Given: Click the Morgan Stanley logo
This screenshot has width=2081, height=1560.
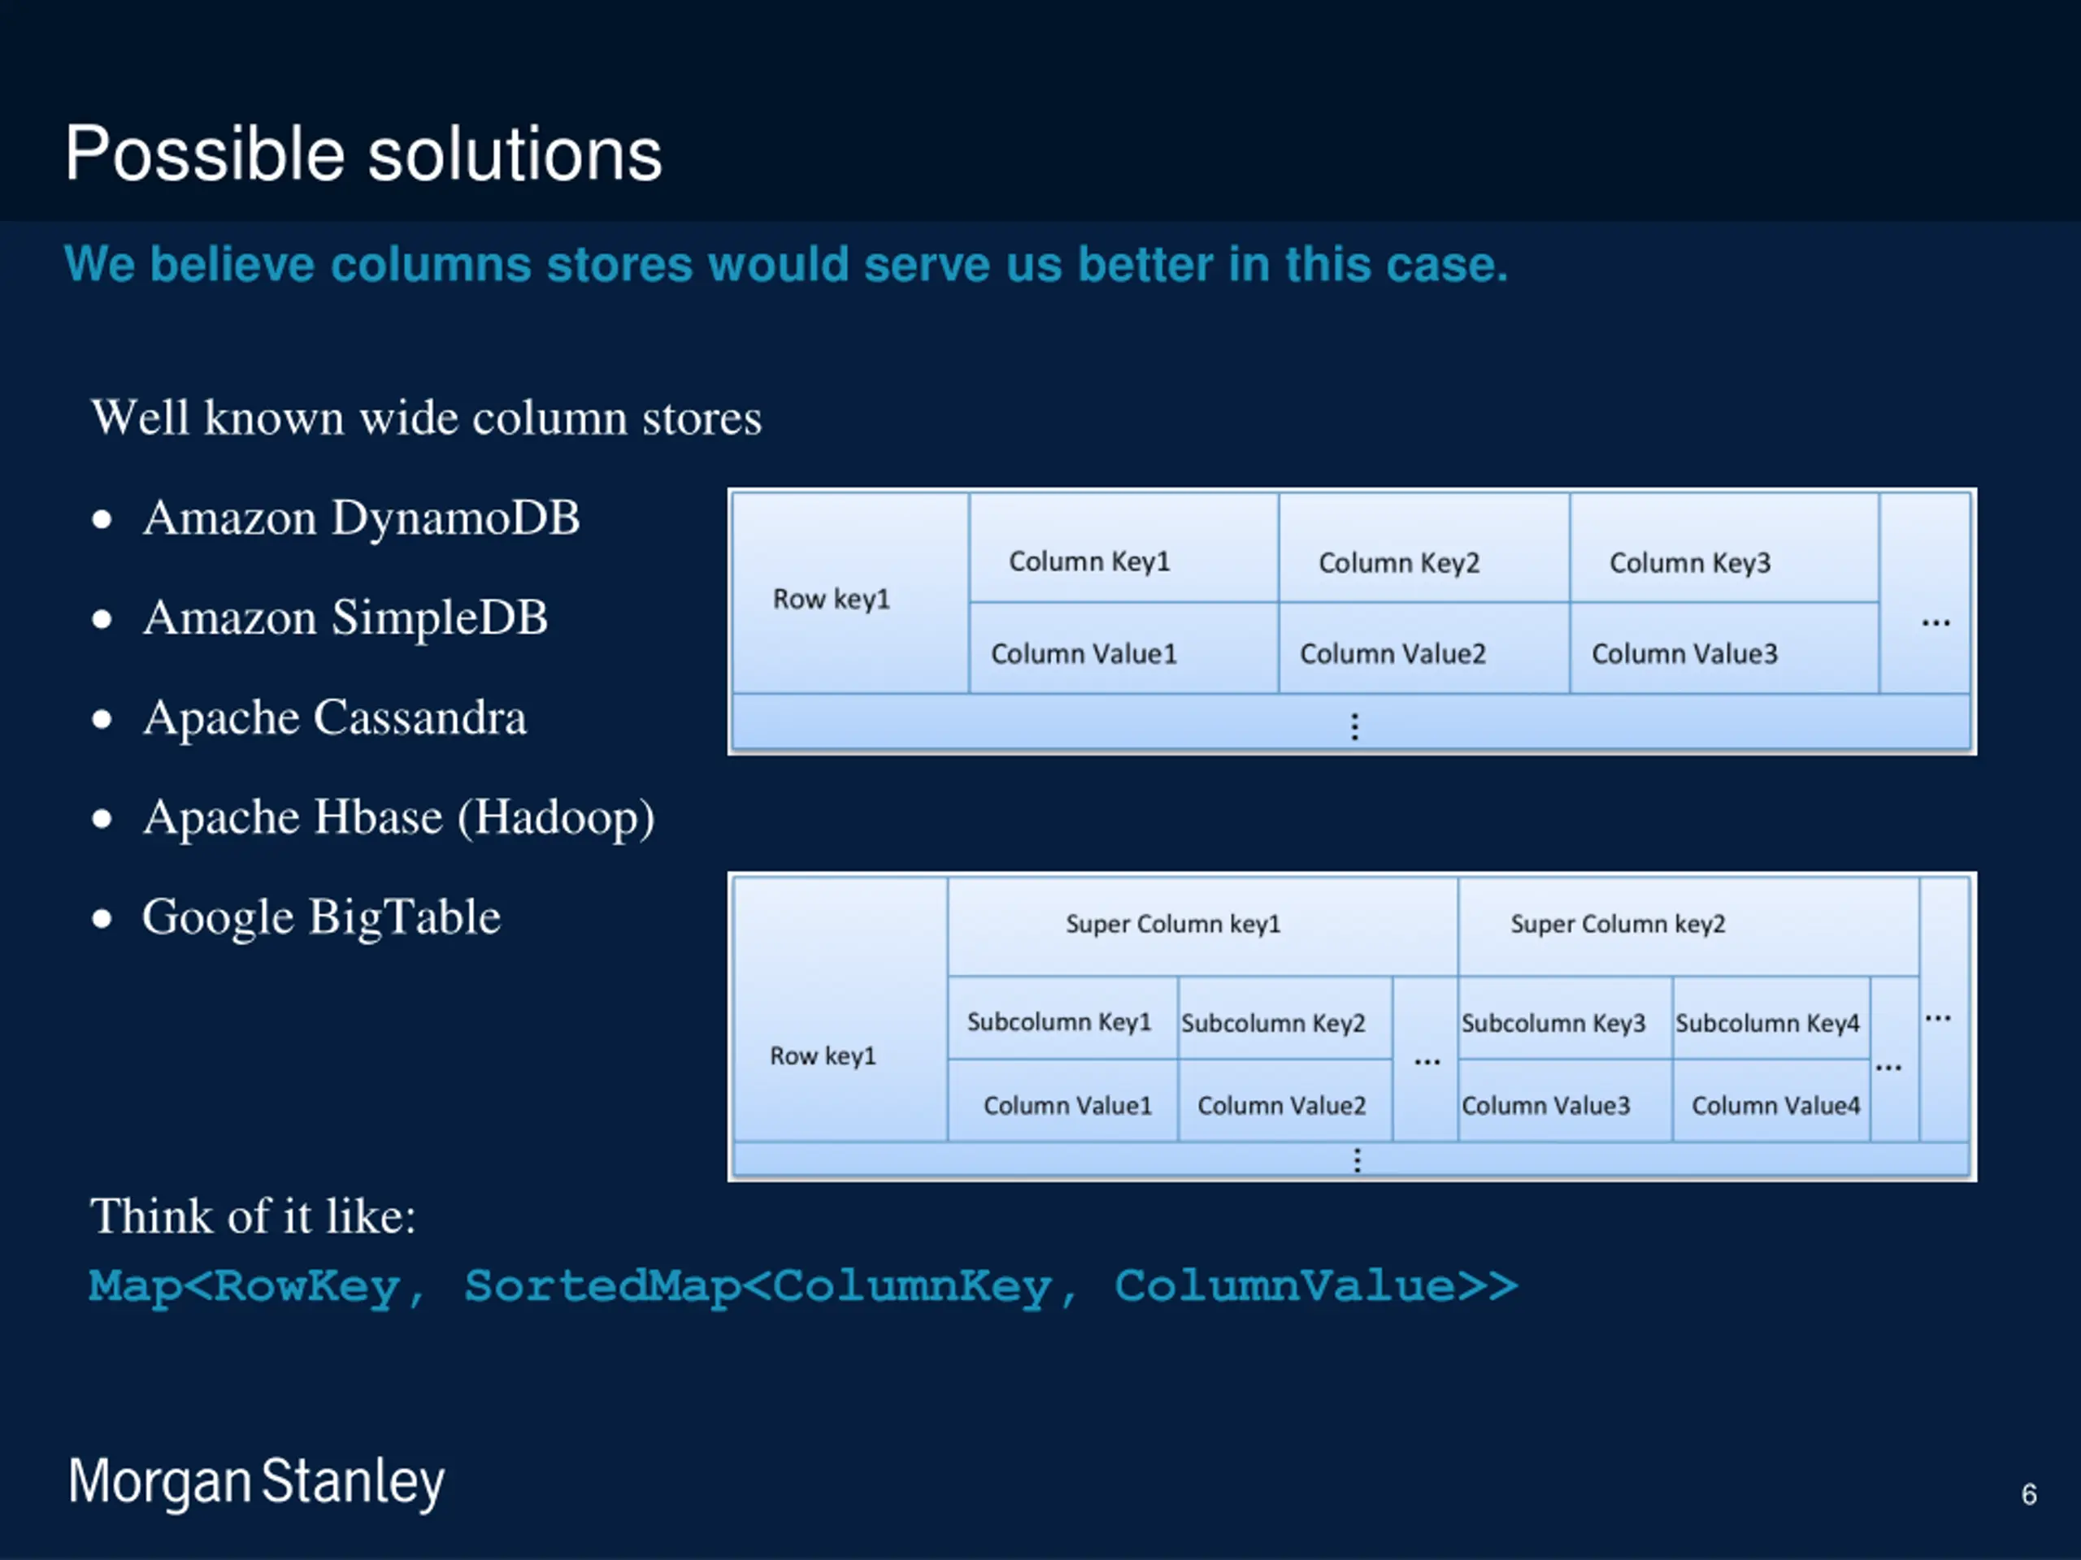Looking at the screenshot, I should click(256, 1481).
